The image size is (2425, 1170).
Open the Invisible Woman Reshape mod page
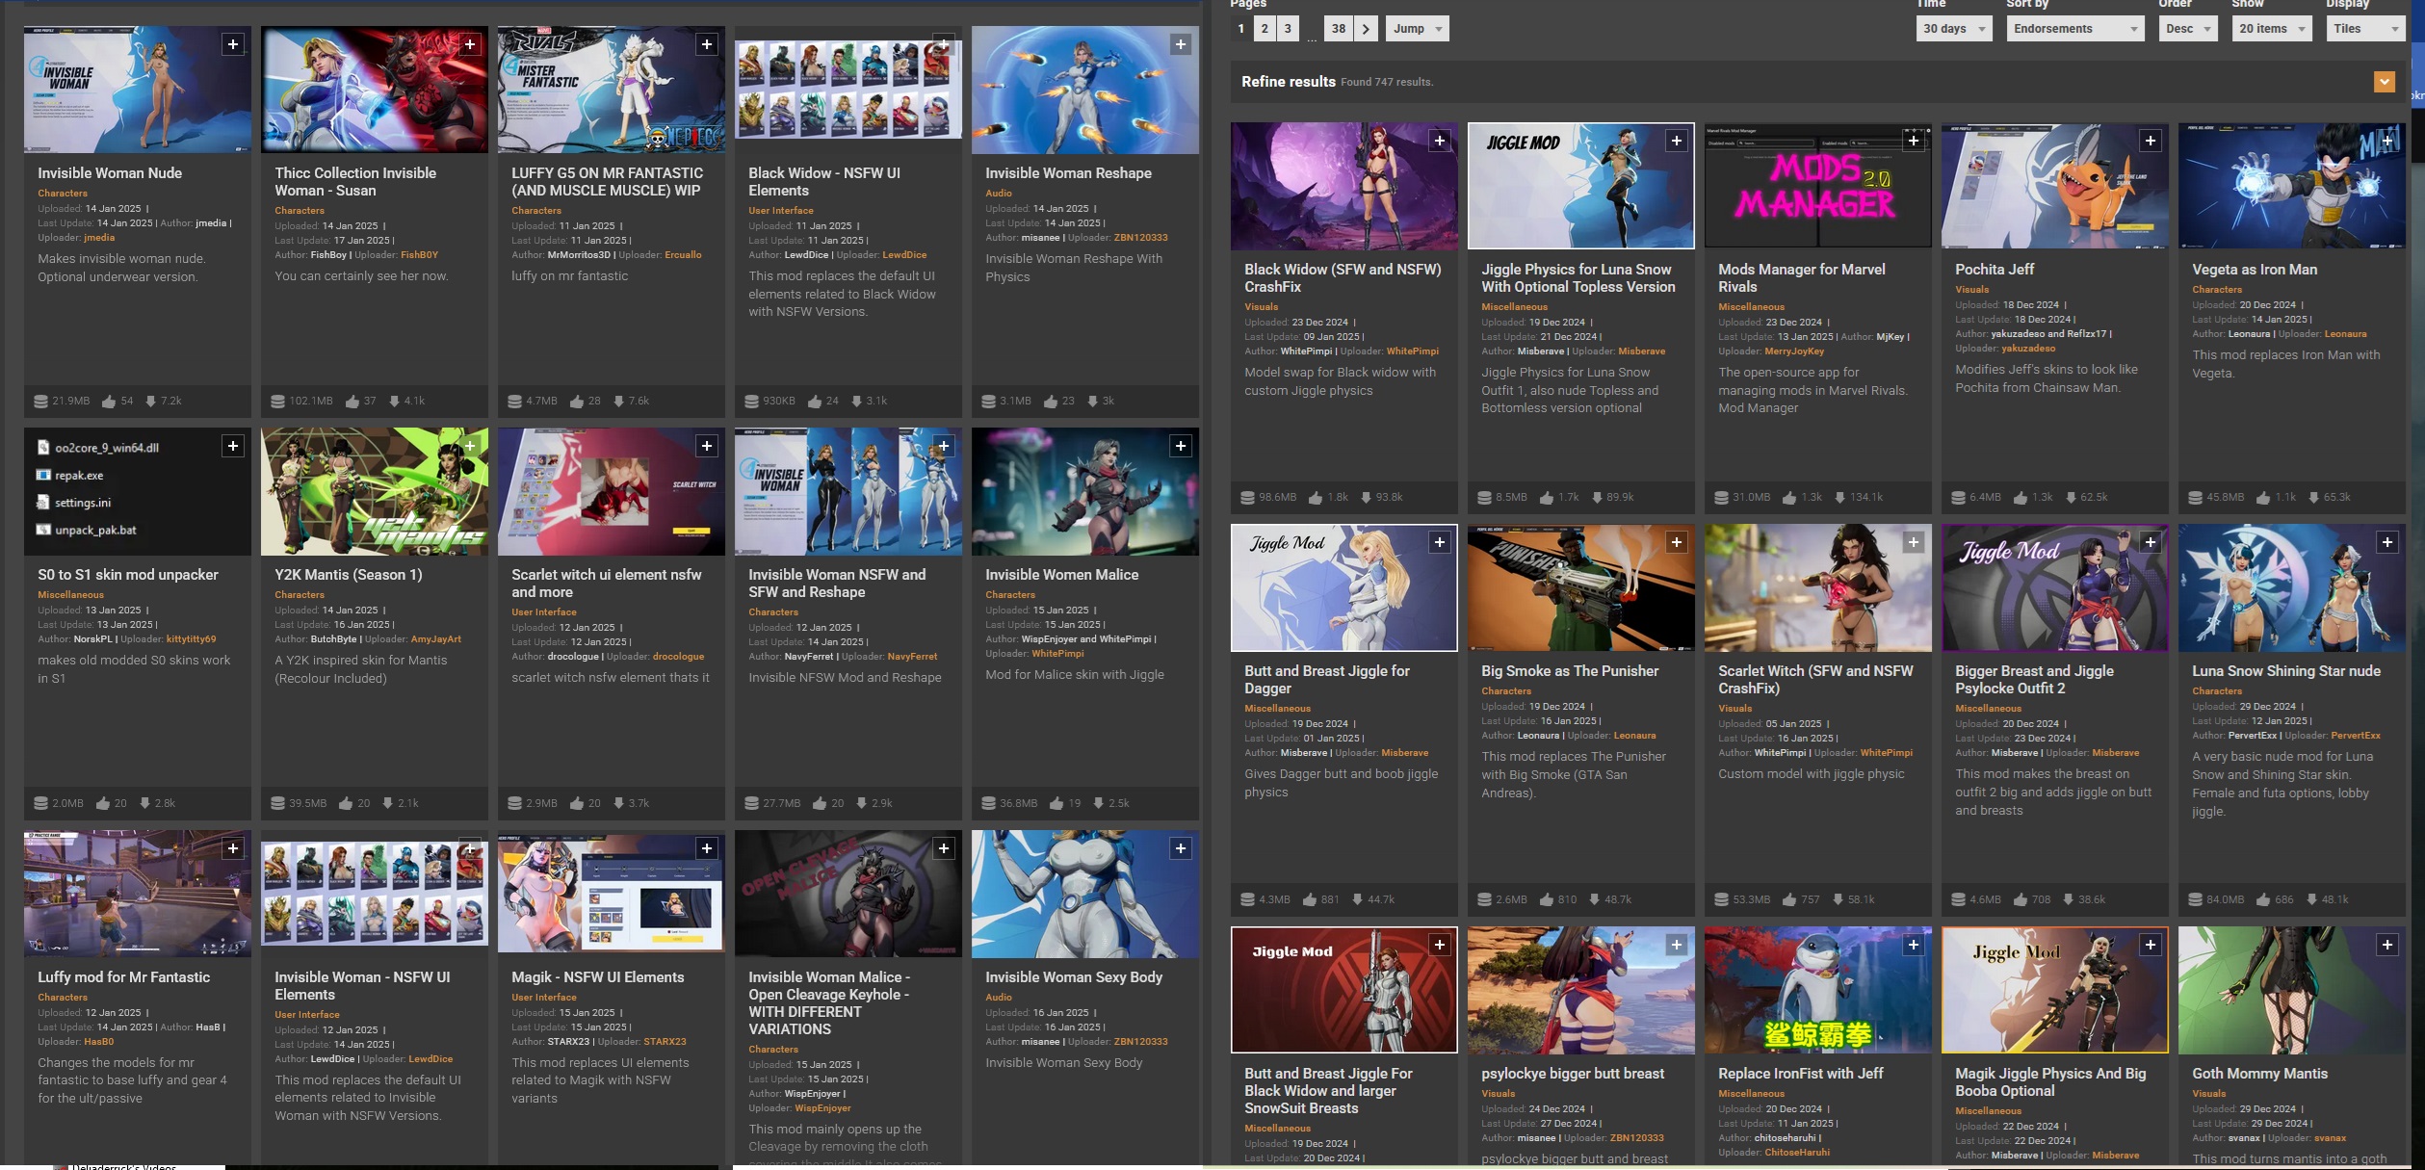1068,172
